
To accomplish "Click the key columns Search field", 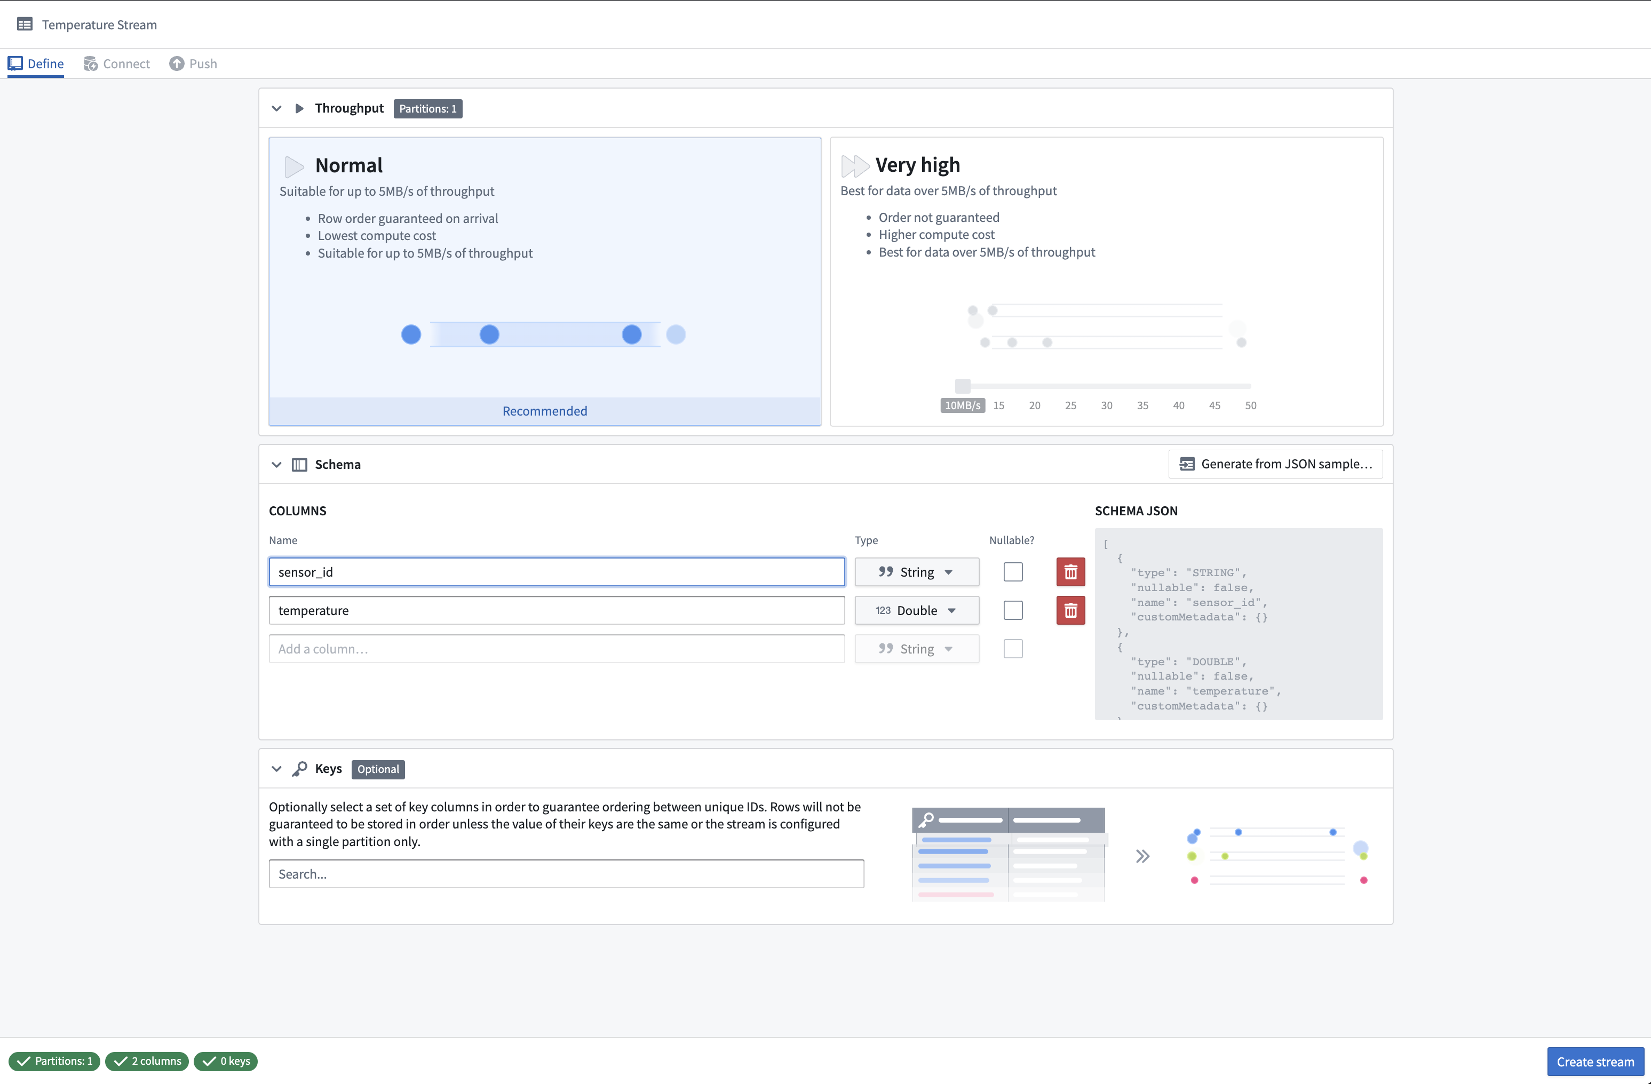I will 566,874.
